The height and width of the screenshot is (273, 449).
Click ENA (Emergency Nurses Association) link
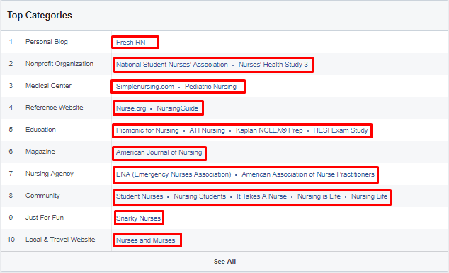click(174, 174)
